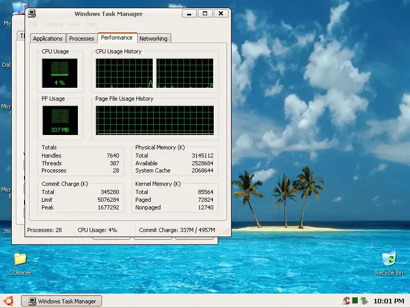Click Commit Charge Peak value 1677292
The image size is (410, 308).
coord(109,207)
